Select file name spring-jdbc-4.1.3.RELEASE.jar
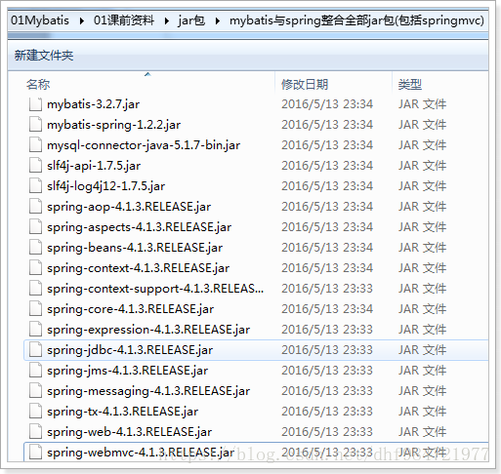This screenshot has width=501, height=474. coord(130,350)
